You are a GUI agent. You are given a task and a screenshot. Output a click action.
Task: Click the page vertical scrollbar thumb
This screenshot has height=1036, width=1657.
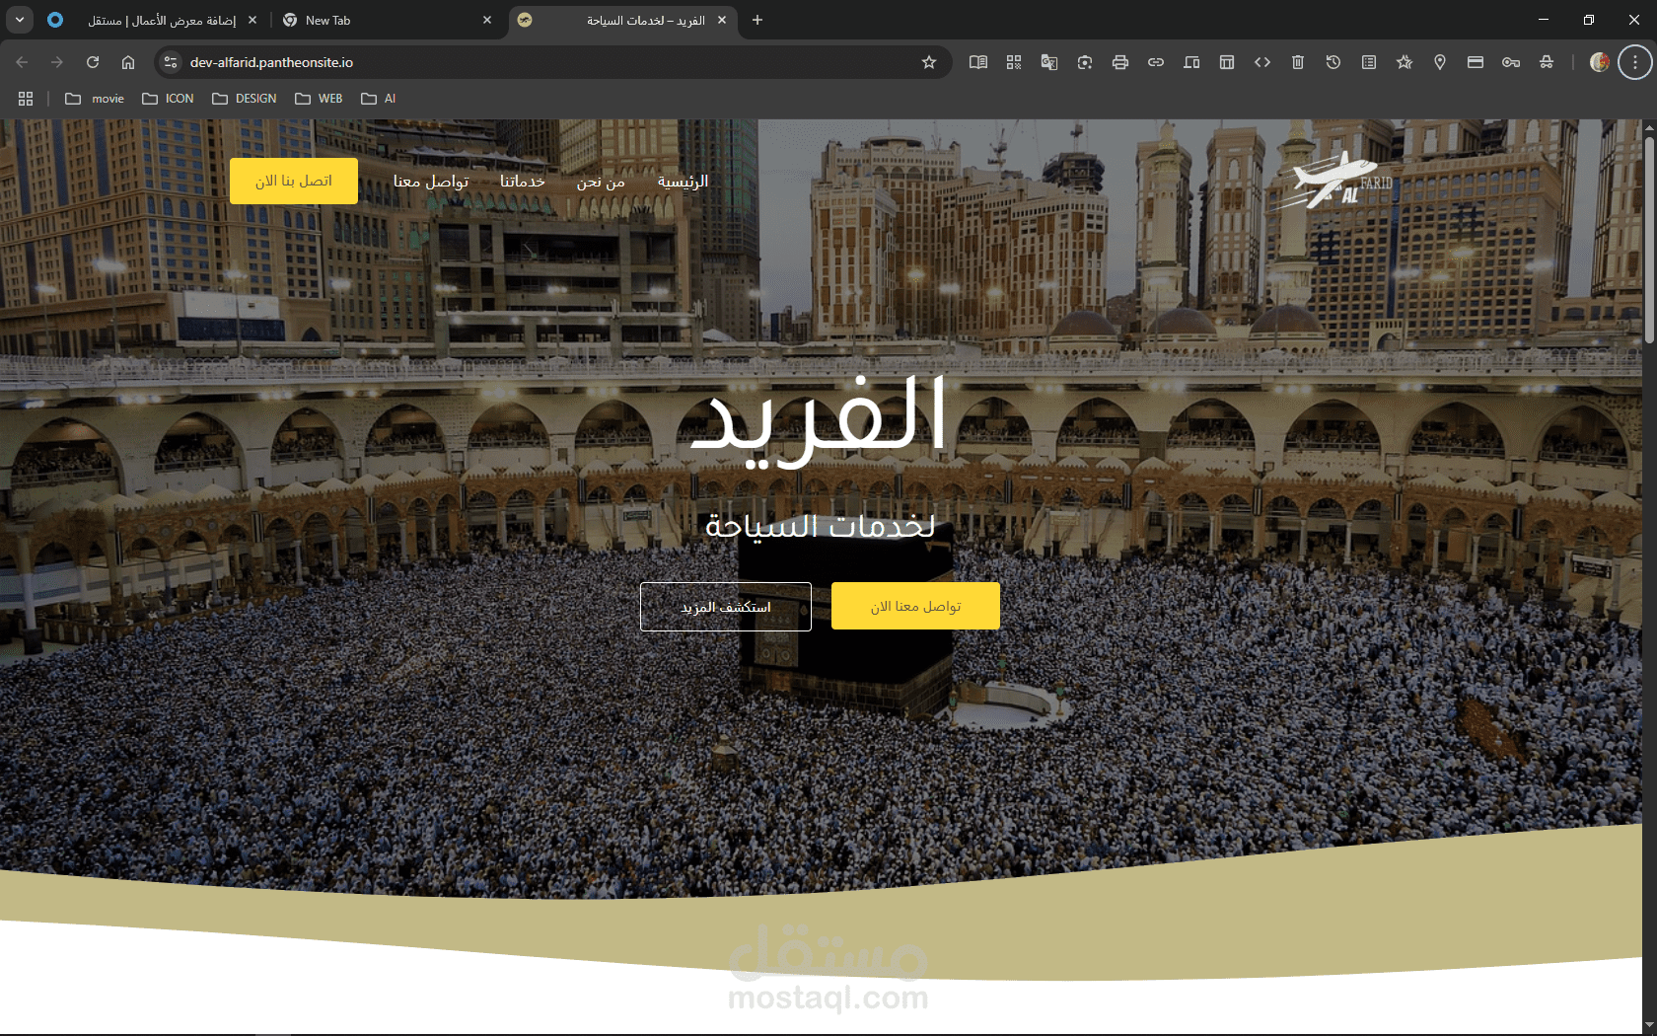click(x=1649, y=239)
